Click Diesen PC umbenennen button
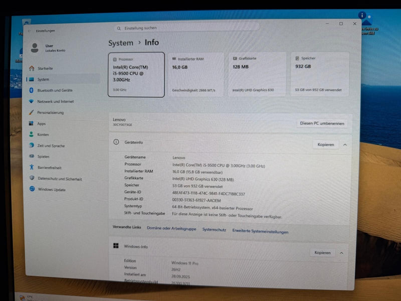The image size is (401, 301). point(322,123)
